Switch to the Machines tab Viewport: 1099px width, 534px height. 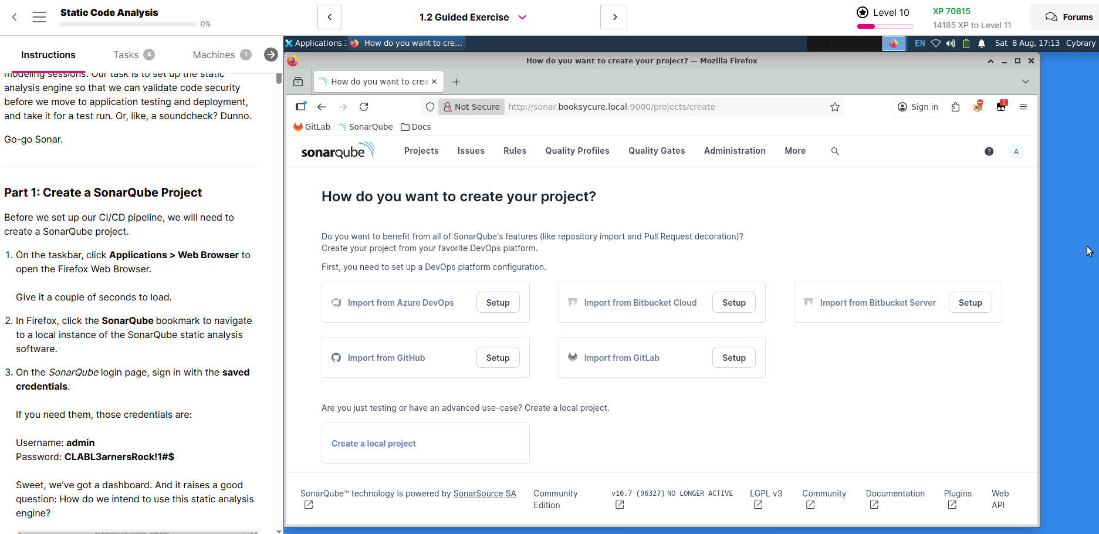pos(222,55)
